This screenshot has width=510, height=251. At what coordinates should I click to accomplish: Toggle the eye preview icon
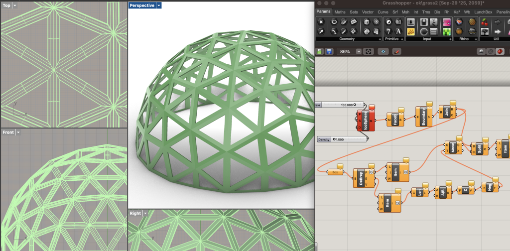[383, 51]
